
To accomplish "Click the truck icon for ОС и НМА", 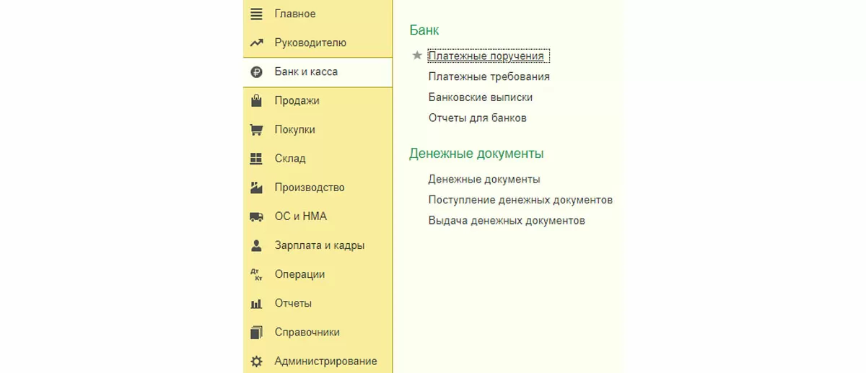I will tap(256, 216).
